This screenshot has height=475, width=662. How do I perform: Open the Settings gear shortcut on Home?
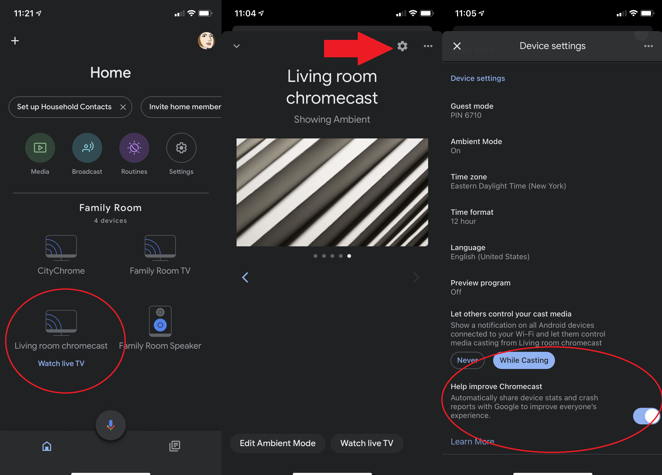coord(181,148)
